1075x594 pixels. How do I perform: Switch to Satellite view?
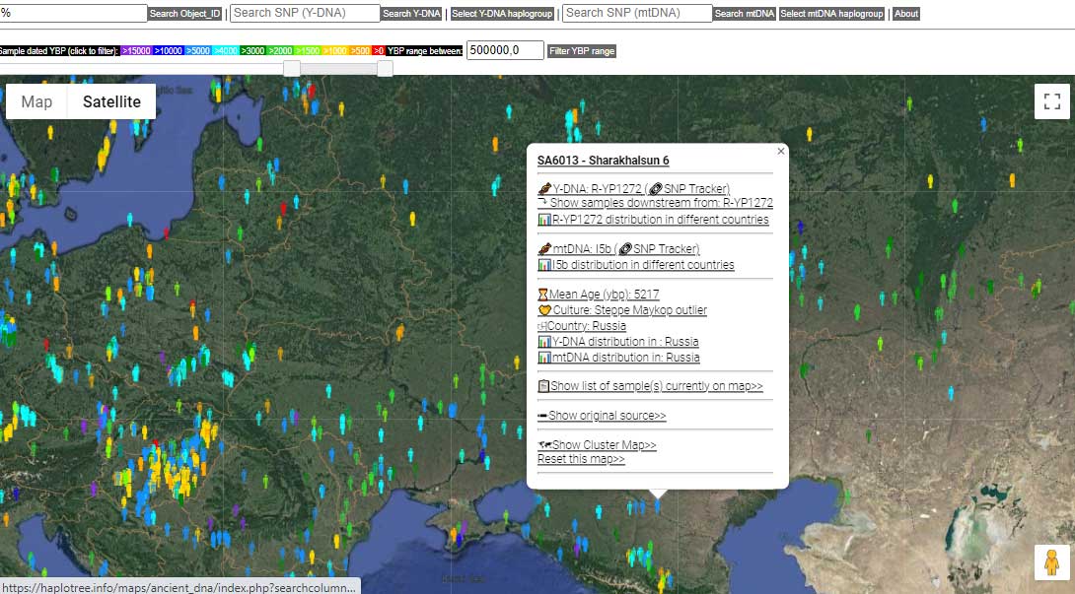(x=111, y=101)
